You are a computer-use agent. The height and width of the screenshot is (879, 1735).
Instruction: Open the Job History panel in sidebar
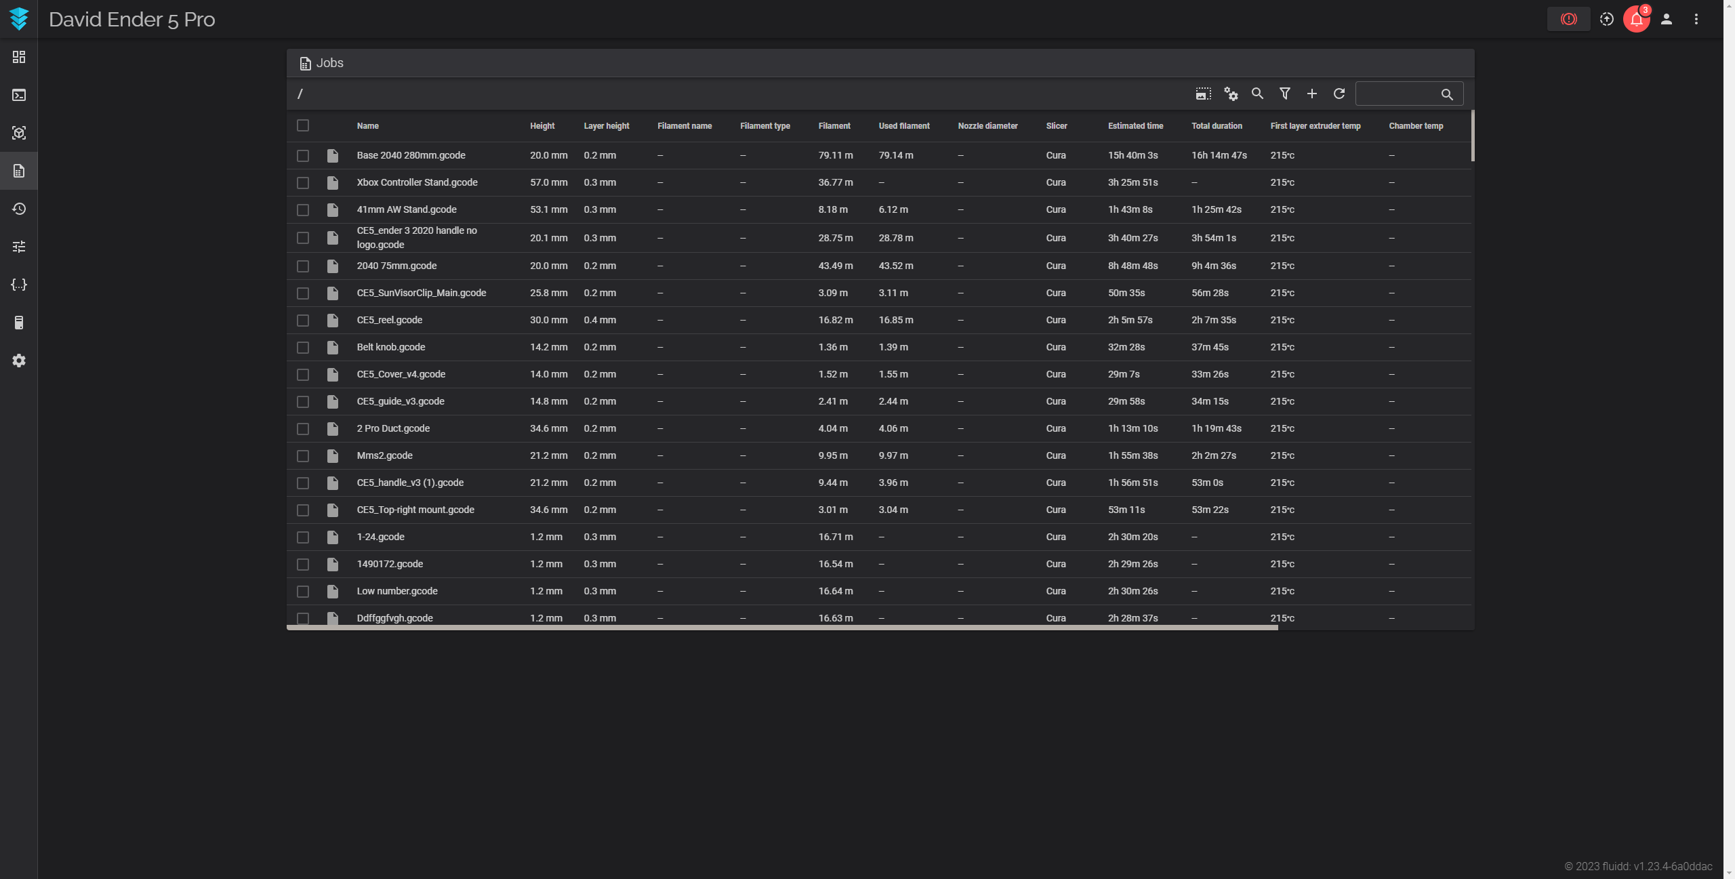coord(19,209)
